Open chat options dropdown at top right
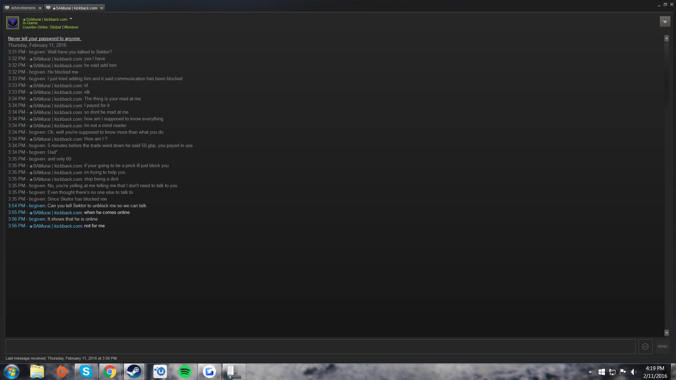Screen dimensions: 676x380 click(x=665, y=22)
